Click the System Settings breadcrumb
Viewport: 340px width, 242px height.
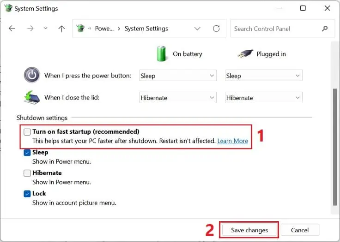(x=146, y=29)
